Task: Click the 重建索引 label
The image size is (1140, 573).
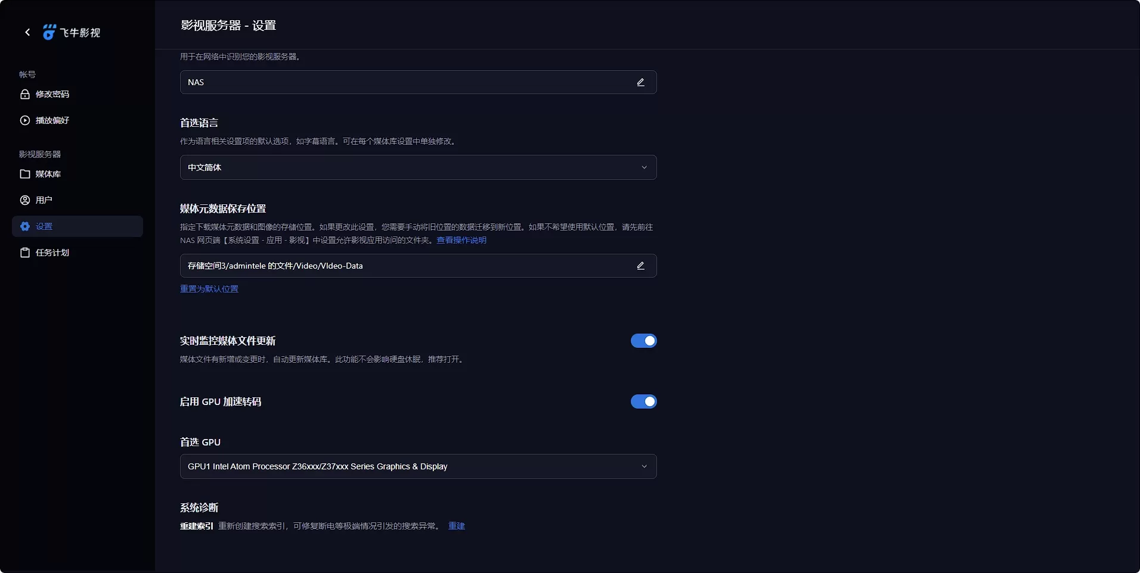Action: 197,526
